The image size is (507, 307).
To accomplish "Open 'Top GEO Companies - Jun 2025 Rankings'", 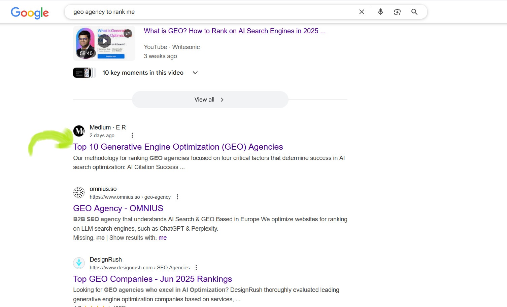I will tap(153, 279).
